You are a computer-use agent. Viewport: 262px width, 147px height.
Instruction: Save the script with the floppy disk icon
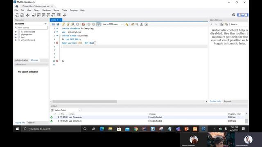[58, 24]
